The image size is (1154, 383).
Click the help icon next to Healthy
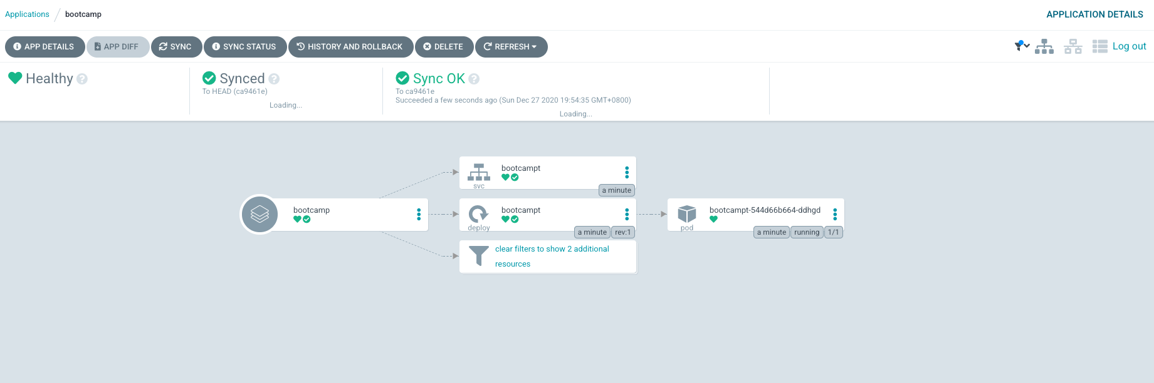(82, 79)
